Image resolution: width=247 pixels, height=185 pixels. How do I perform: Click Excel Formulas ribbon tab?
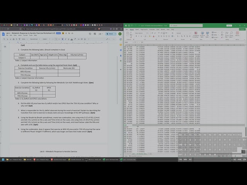tap(152, 29)
